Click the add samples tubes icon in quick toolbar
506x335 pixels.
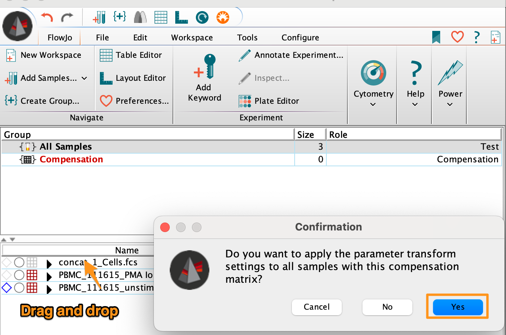pos(99,17)
